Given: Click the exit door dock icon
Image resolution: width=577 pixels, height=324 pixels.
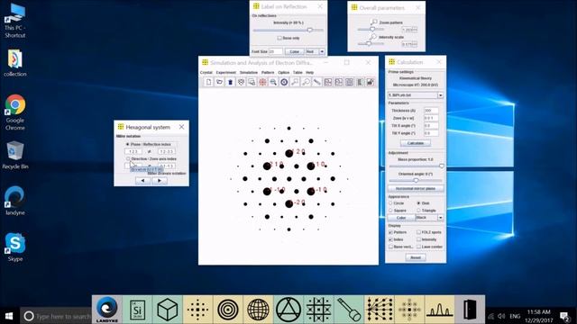Looking at the screenshot, I should 470,310.
